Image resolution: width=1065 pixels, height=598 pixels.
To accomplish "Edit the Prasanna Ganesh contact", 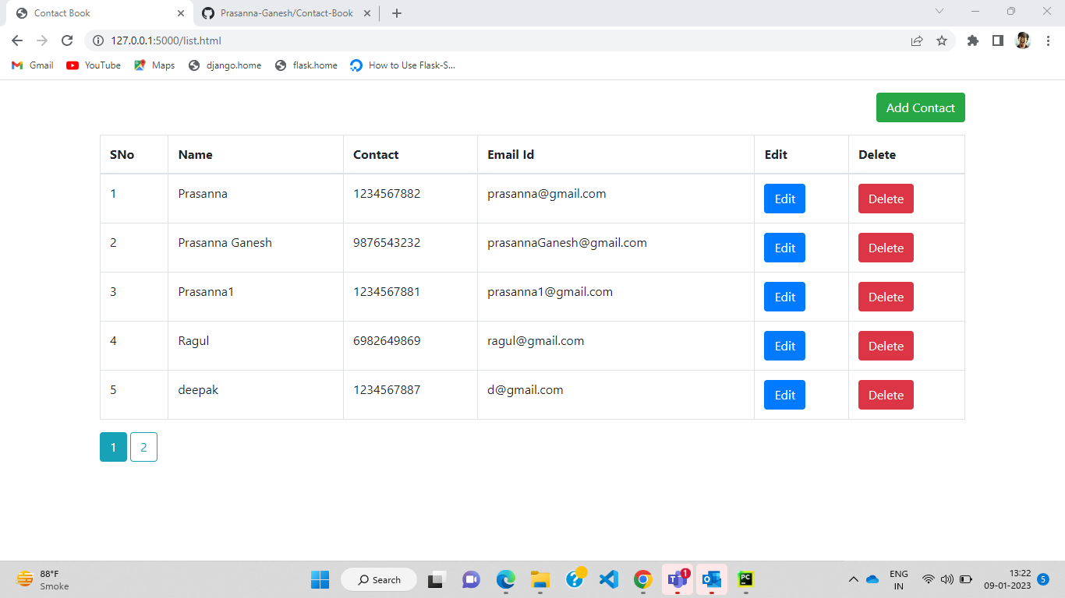I will [x=784, y=248].
